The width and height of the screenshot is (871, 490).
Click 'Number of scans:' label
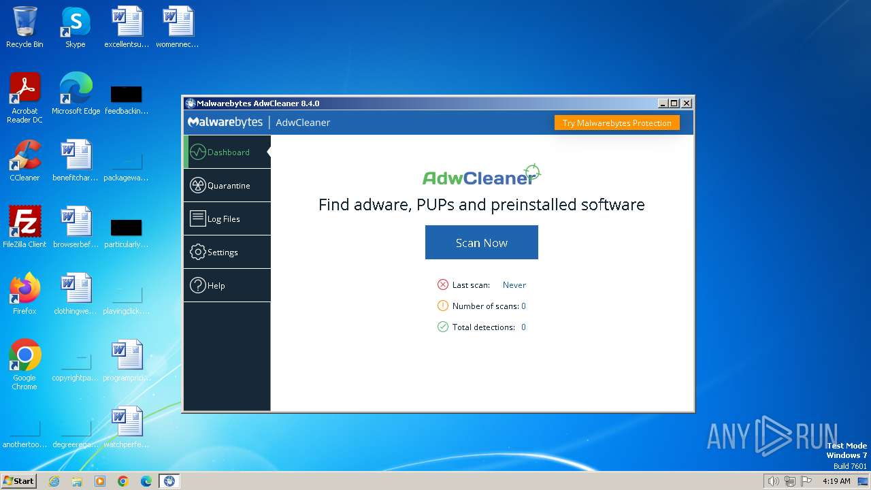tap(486, 306)
